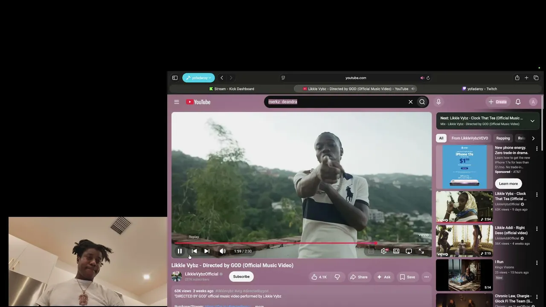Screen dimensions: 546x307
Task: Open the yofadaroy profile dropdown
Action: tap(198, 78)
